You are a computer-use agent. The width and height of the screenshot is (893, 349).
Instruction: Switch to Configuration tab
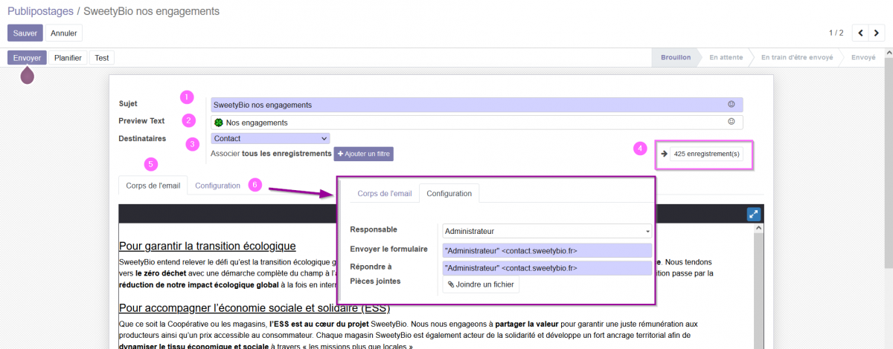(217, 186)
